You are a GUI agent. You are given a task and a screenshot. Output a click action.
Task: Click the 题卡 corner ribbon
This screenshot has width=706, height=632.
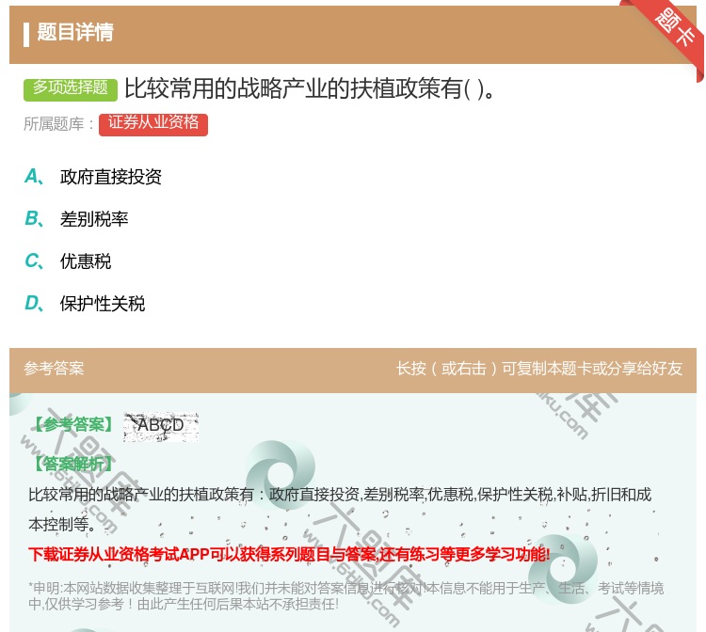(x=674, y=28)
